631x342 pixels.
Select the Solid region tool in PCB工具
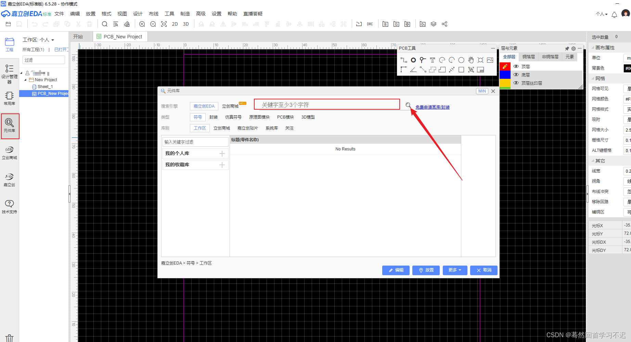pyautogui.click(x=442, y=70)
